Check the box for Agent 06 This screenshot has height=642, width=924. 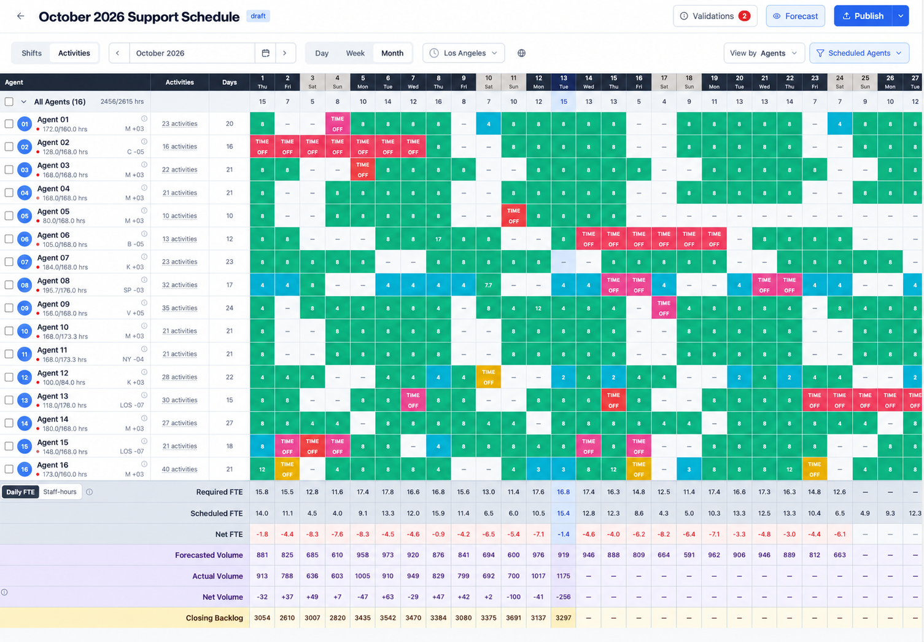pos(9,239)
